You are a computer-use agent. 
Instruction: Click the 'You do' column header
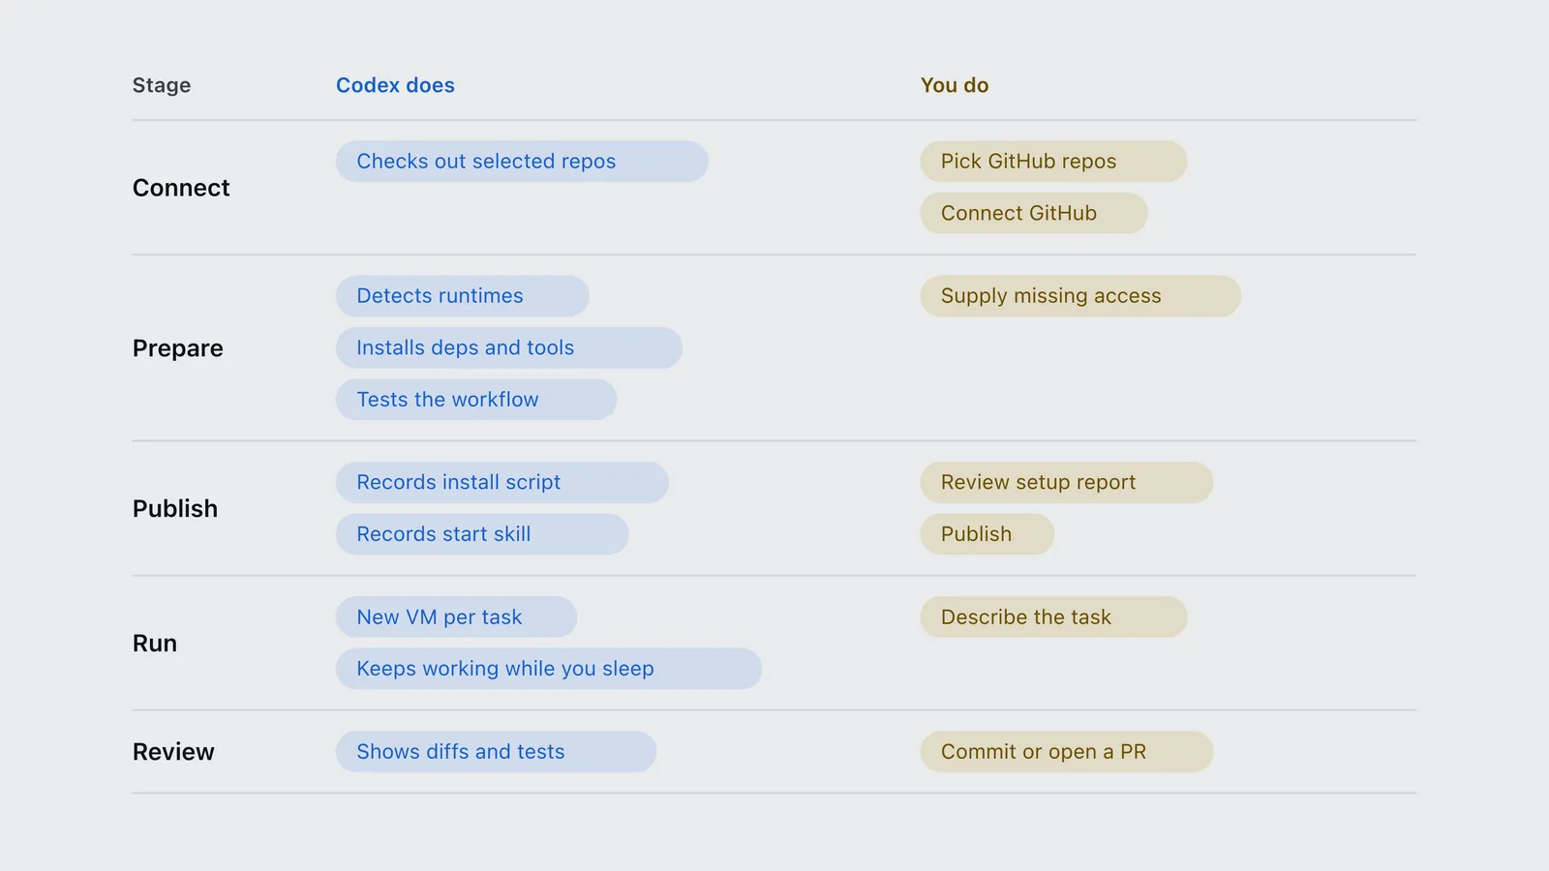[x=955, y=85]
